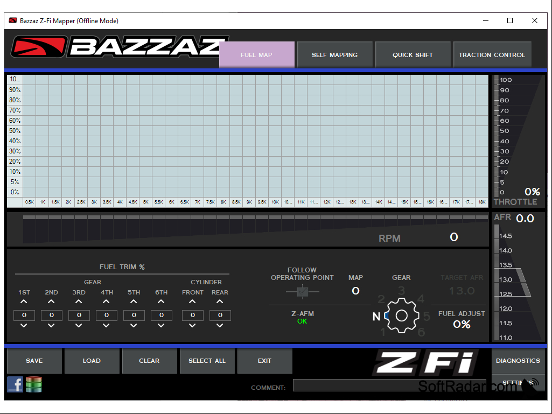Viewport: 552px width, 414px height.
Task: Maximize the Z-Fi Mapper window
Action: 510,20
